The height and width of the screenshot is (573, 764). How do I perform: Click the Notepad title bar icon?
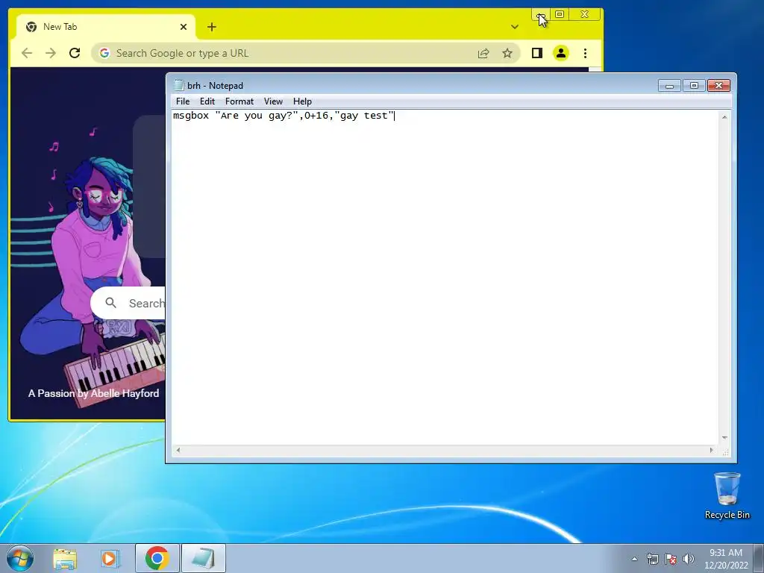(x=179, y=85)
